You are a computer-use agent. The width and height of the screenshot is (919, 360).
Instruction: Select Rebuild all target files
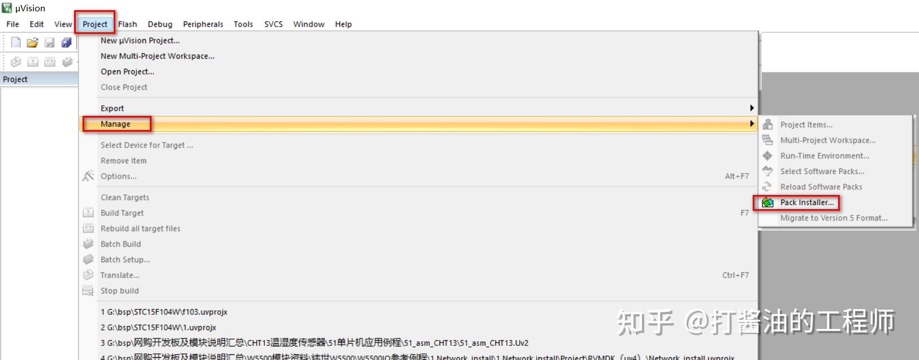(418, 228)
